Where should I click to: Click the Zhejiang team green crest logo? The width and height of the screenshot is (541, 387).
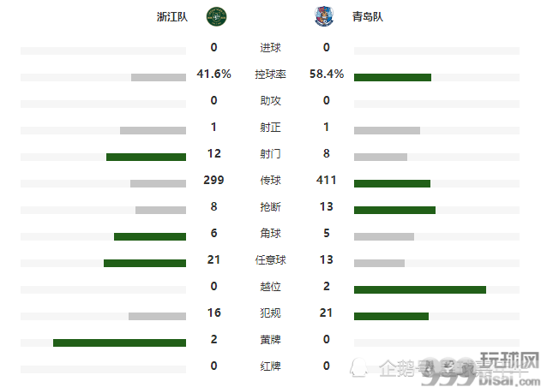[x=216, y=16]
